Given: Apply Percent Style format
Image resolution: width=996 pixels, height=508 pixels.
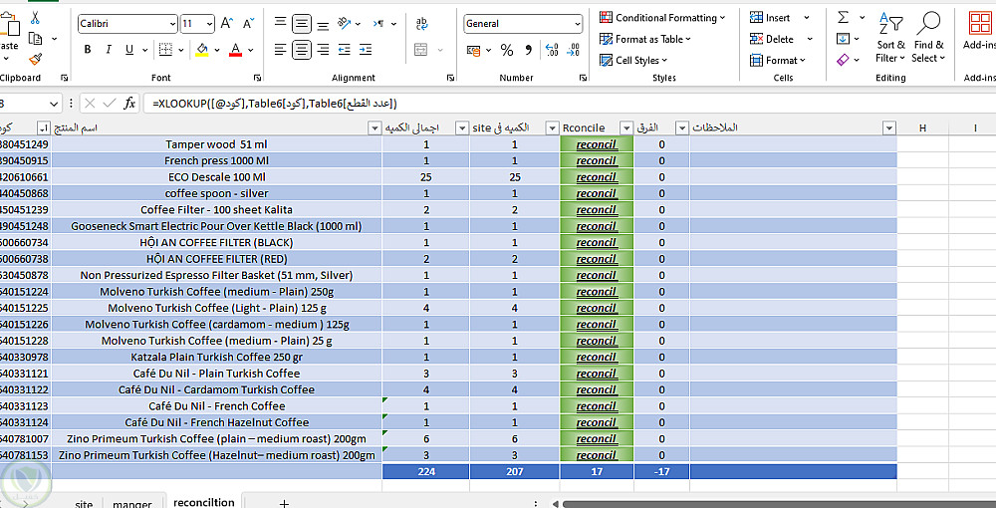Looking at the screenshot, I should point(507,50).
